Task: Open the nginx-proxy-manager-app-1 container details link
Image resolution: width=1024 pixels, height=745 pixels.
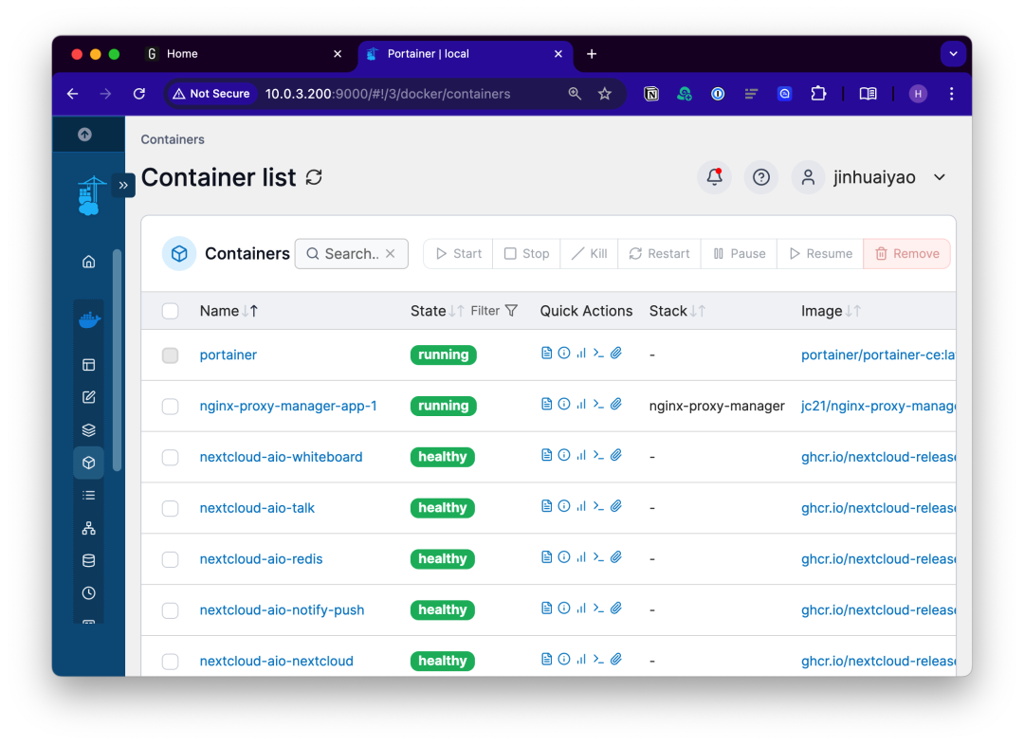Action: point(288,406)
